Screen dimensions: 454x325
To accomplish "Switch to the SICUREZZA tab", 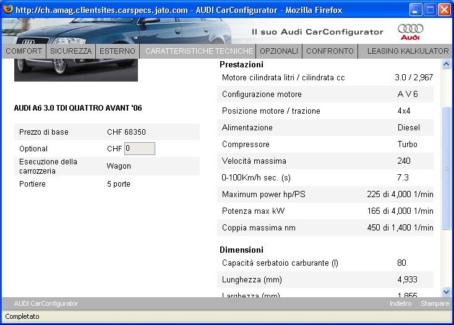I will tap(71, 51).
